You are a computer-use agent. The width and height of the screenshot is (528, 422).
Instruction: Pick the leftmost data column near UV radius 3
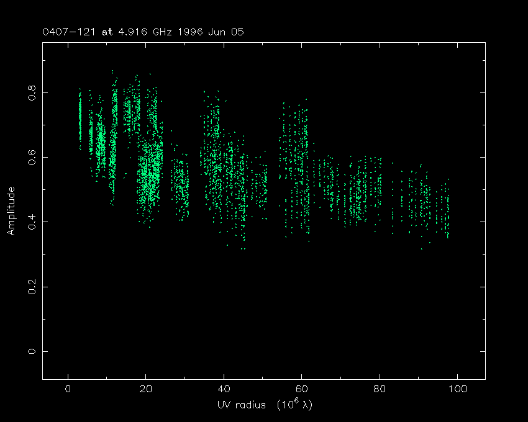pos(80,118)
